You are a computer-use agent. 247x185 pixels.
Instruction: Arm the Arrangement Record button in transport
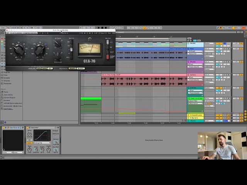(106, 28)
